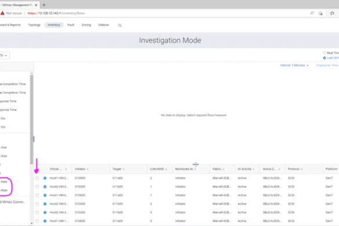Click the favorites star icon in address bar
The width and height of the screenshot is (339, 226).
[332, 13]
